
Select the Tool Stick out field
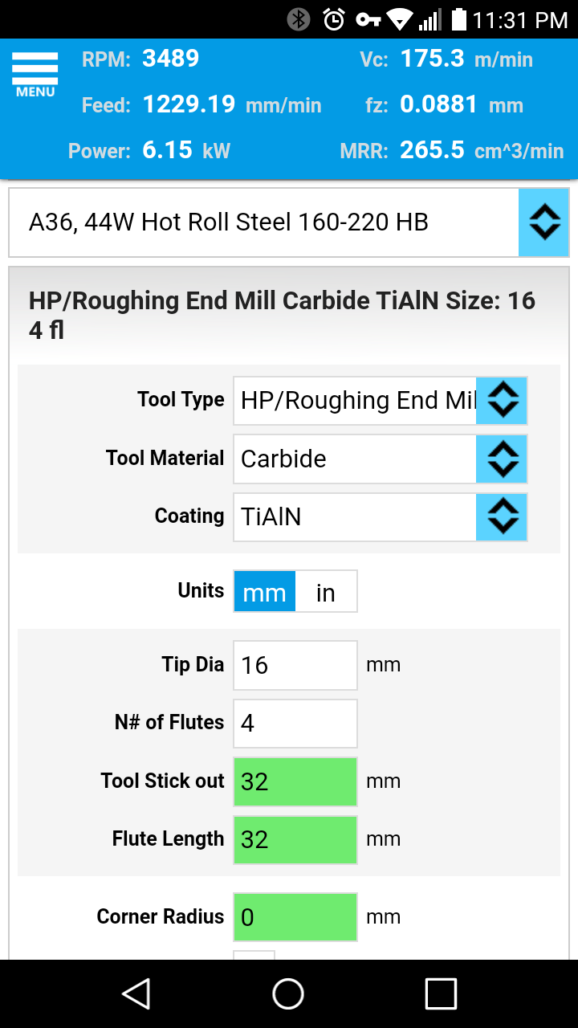tap(295, 781)
